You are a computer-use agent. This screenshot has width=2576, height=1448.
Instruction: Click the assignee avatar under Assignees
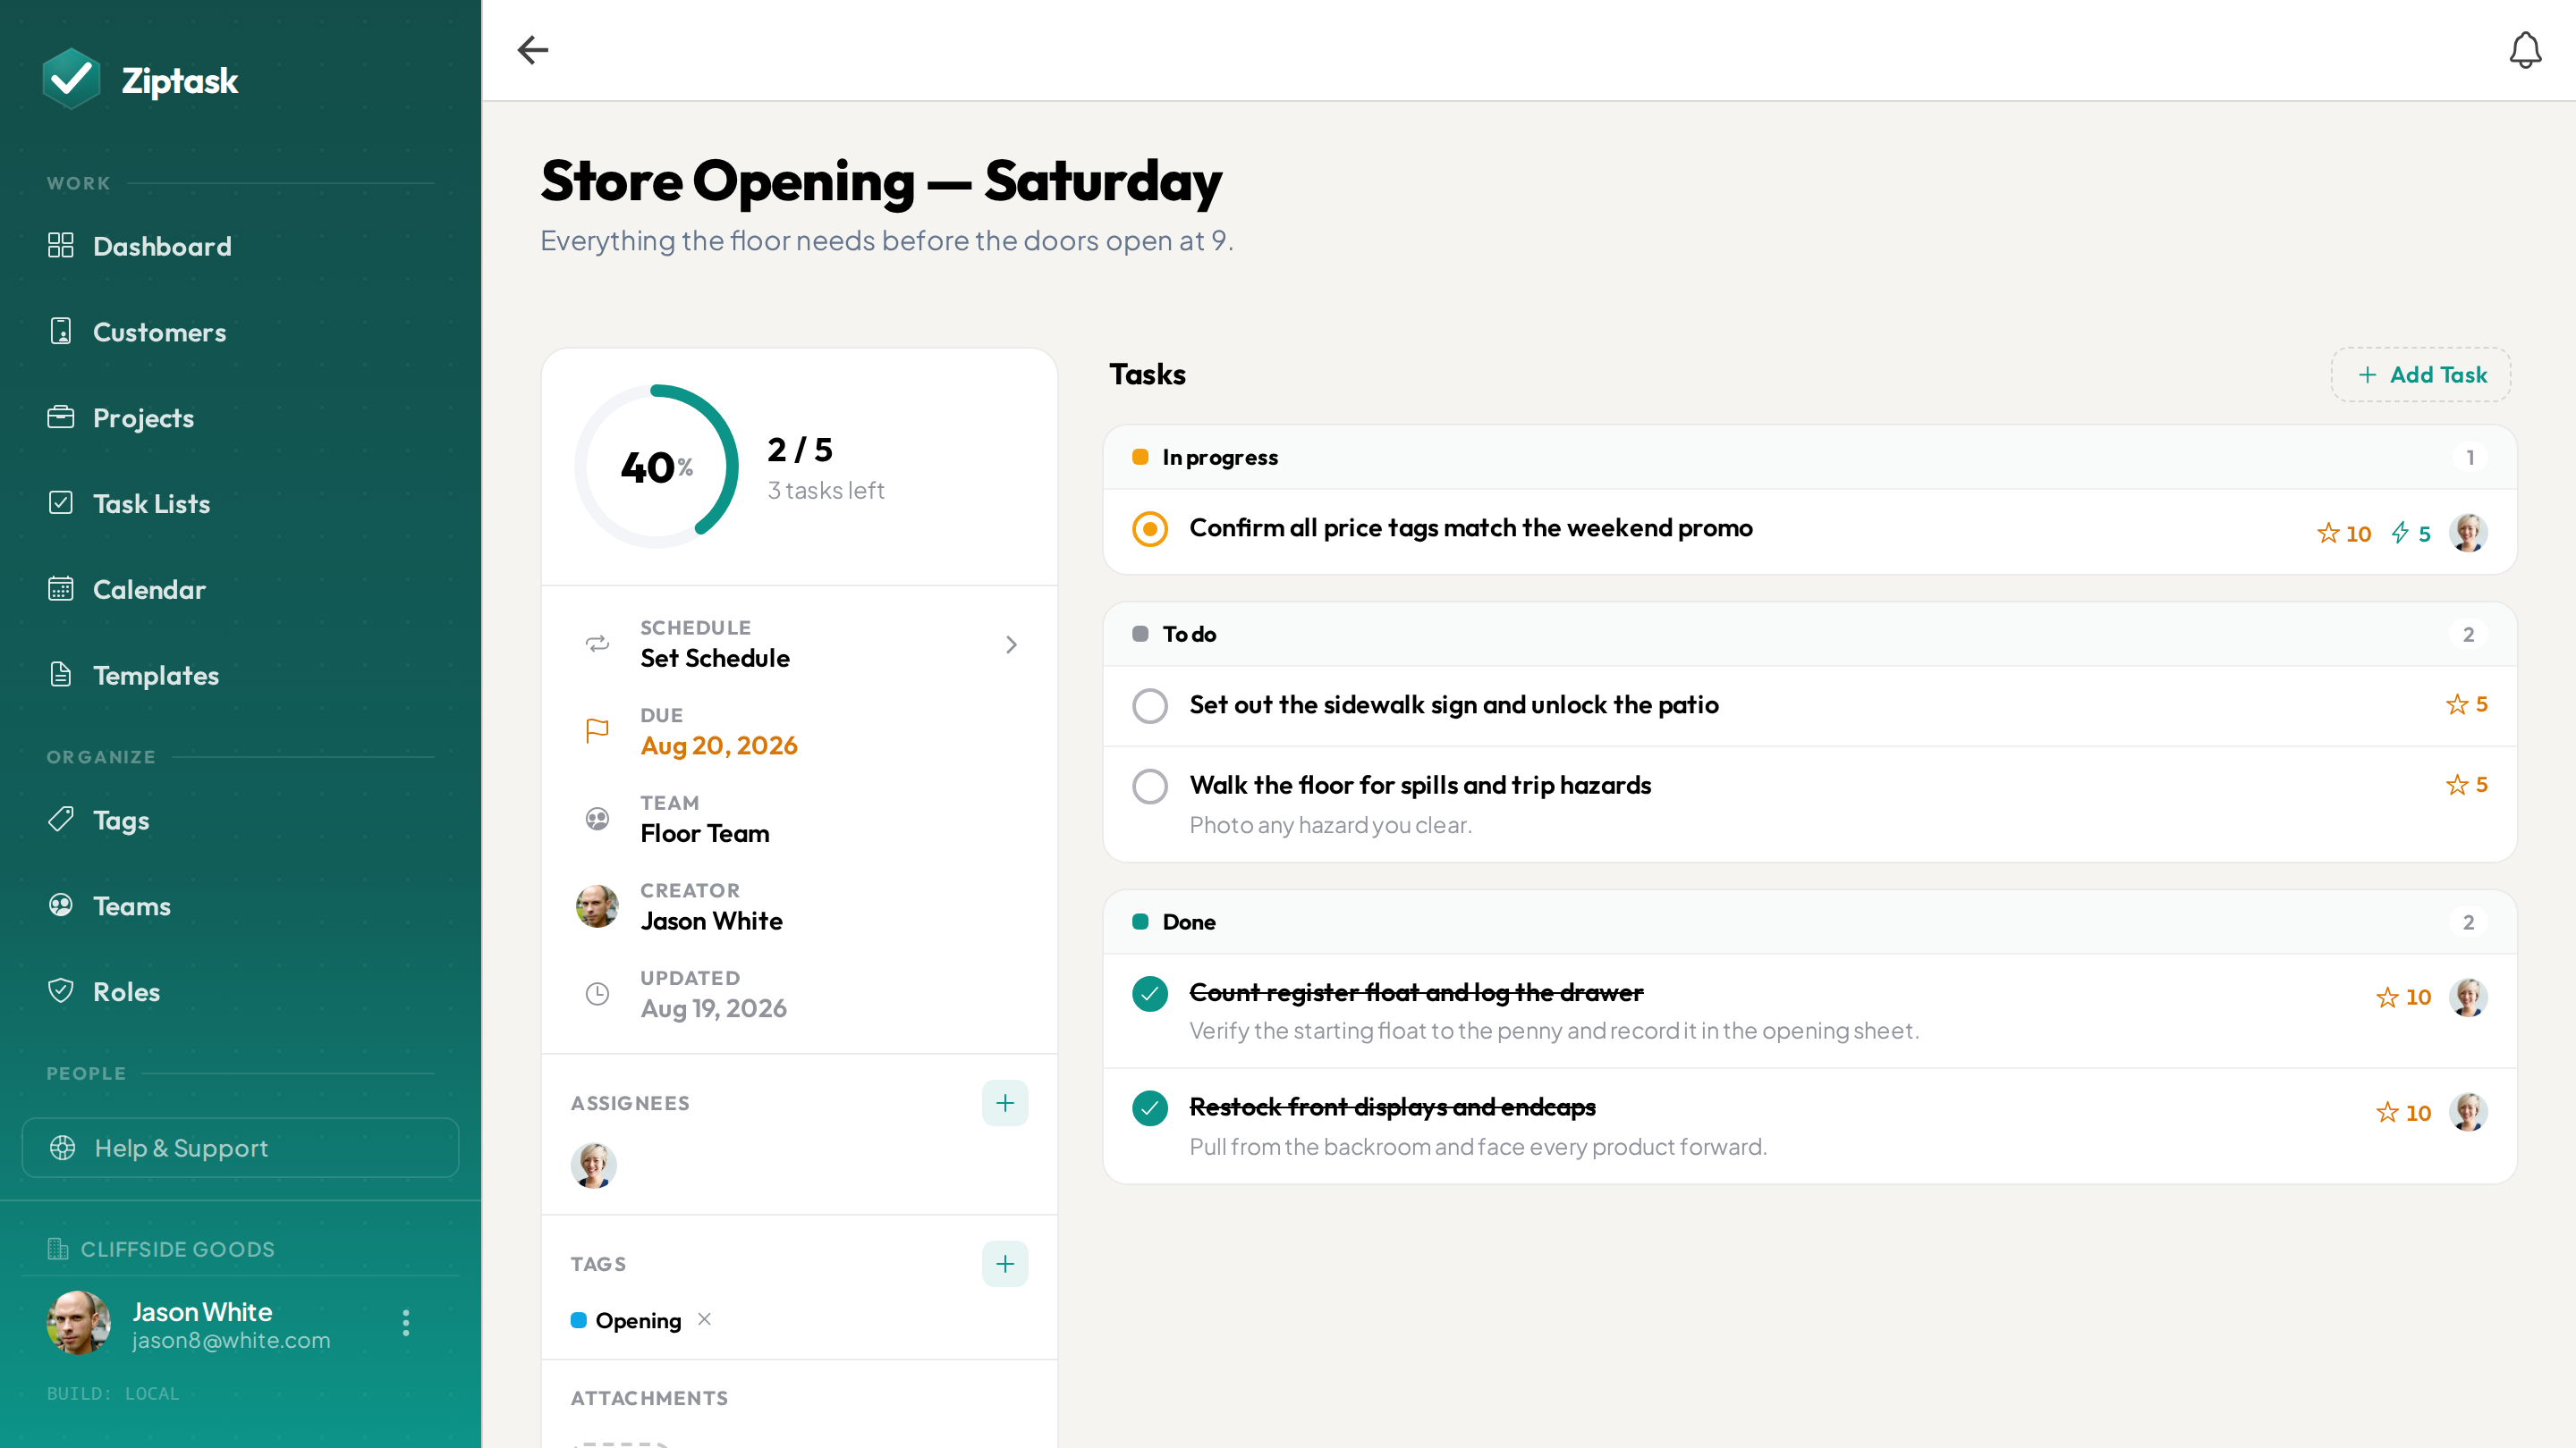coord(594,1166)
